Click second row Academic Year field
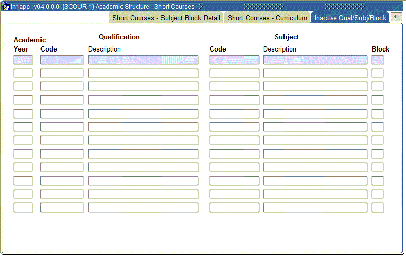The height and width of the screenshot is (257, 406). pos(23,73)
